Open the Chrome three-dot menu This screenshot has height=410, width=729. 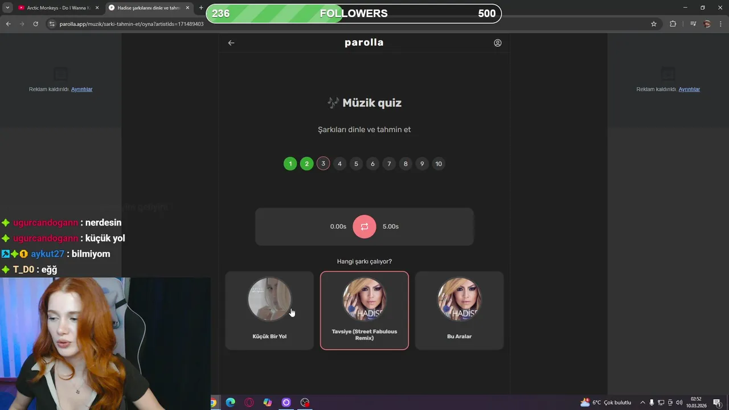[721, 24]
